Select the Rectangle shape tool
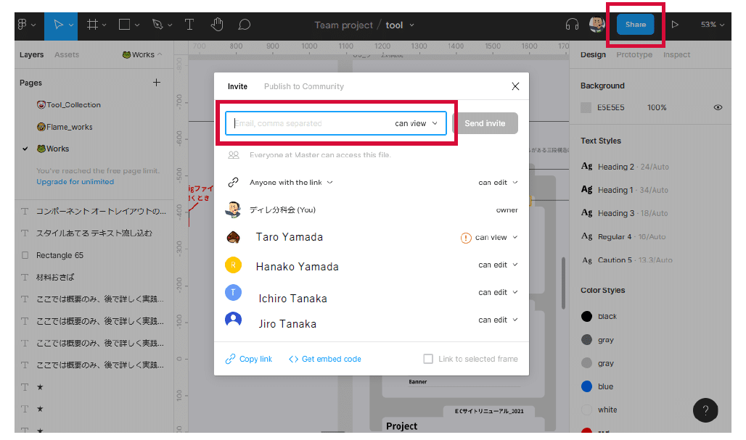This screenshot has width=746, height=440. click(124, 25)
